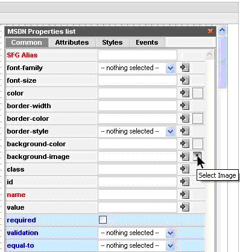Screen dimensions: 240x252
Task: Open Select Image icon for background-image
Action: click(197, 157)
